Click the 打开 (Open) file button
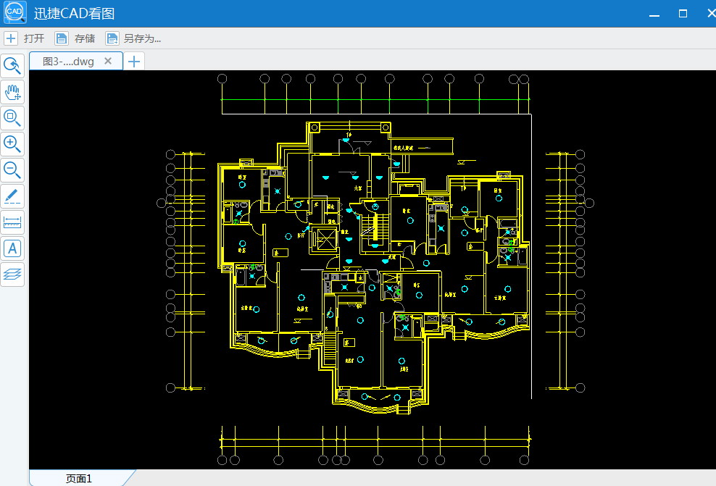The width and height of the screenshot is (716, 486). [25, 38]
